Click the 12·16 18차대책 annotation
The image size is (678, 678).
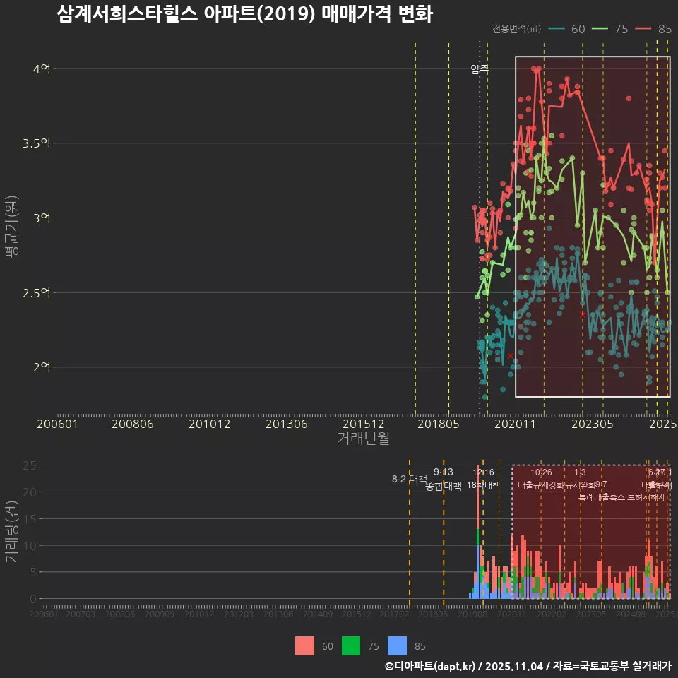[x=484, y=480]
